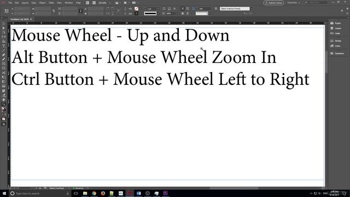
Task: Select the Pencil tool
Action: click(4, 59)
